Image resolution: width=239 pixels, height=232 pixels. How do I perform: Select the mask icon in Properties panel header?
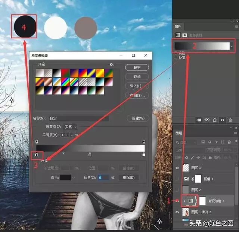(184, 35)
